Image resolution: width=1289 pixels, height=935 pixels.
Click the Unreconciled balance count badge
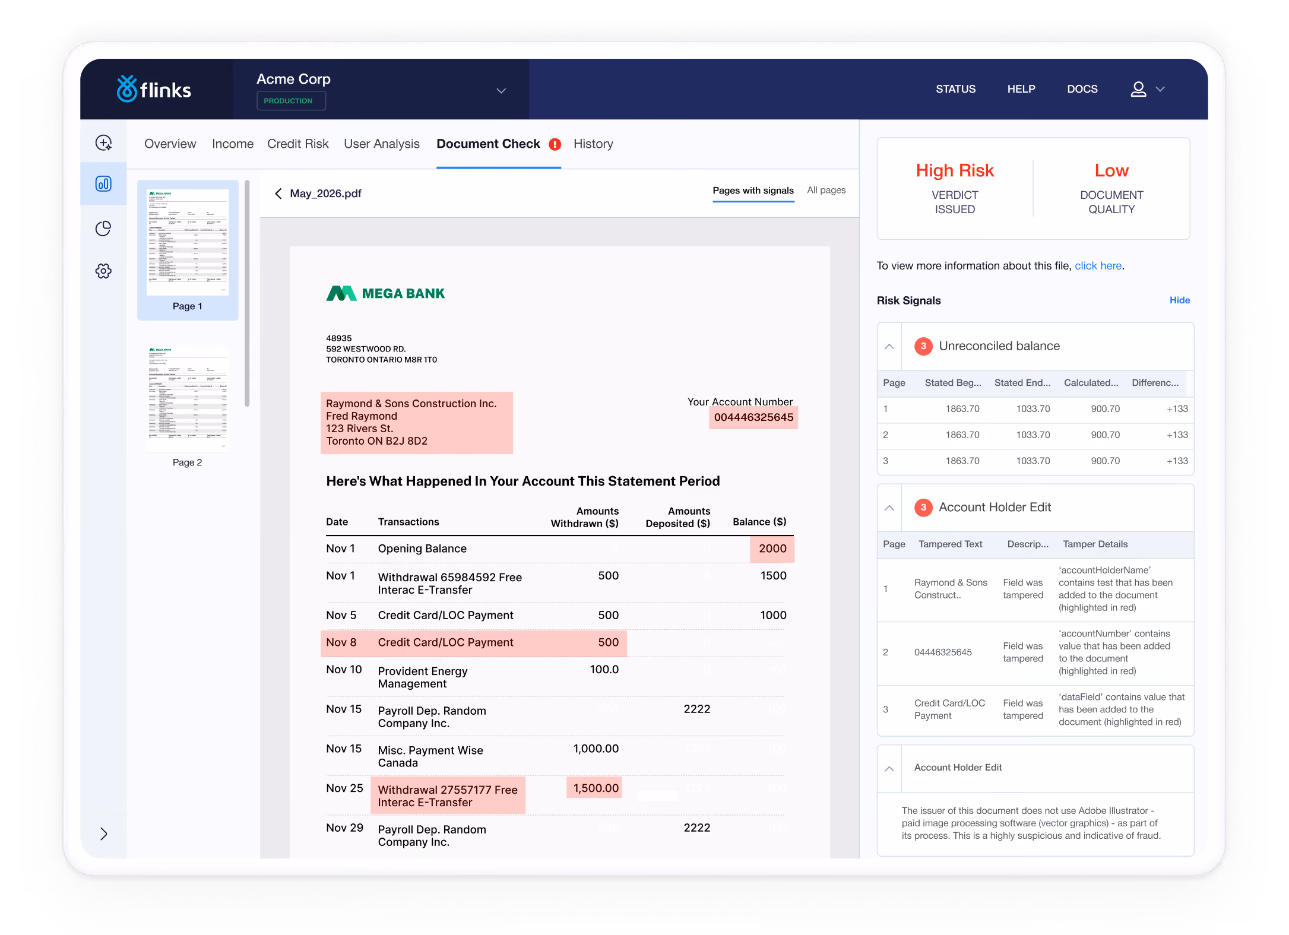coord(923,346)
